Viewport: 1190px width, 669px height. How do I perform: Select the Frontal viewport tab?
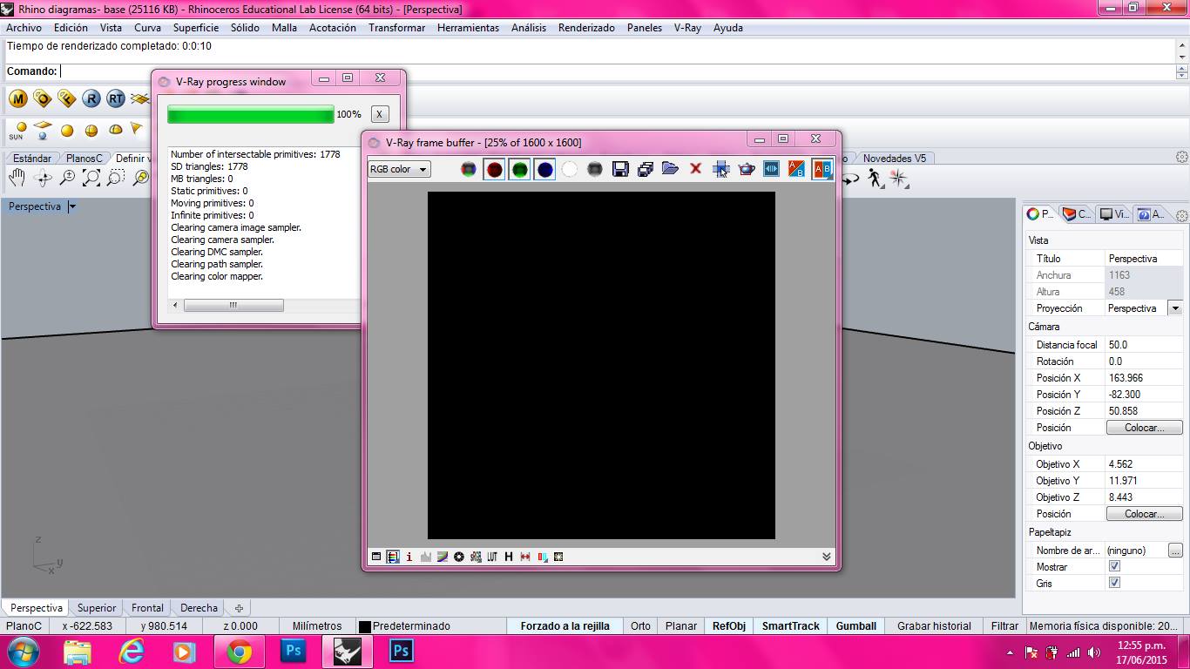[x=147, y=608]
